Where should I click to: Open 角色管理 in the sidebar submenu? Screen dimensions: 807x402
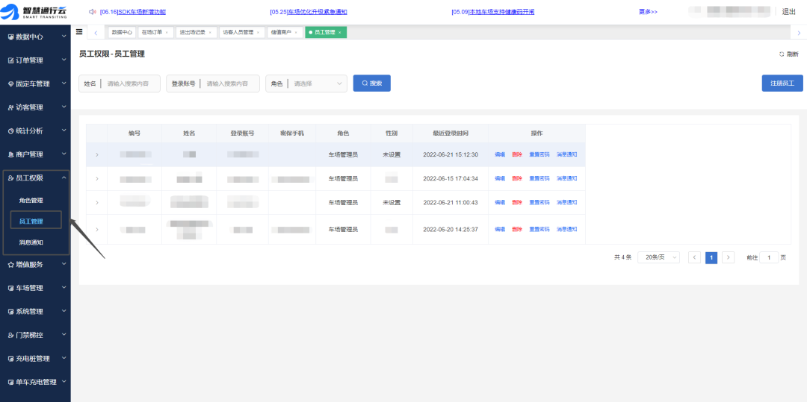pyautogui.click(x=31, y=200)
